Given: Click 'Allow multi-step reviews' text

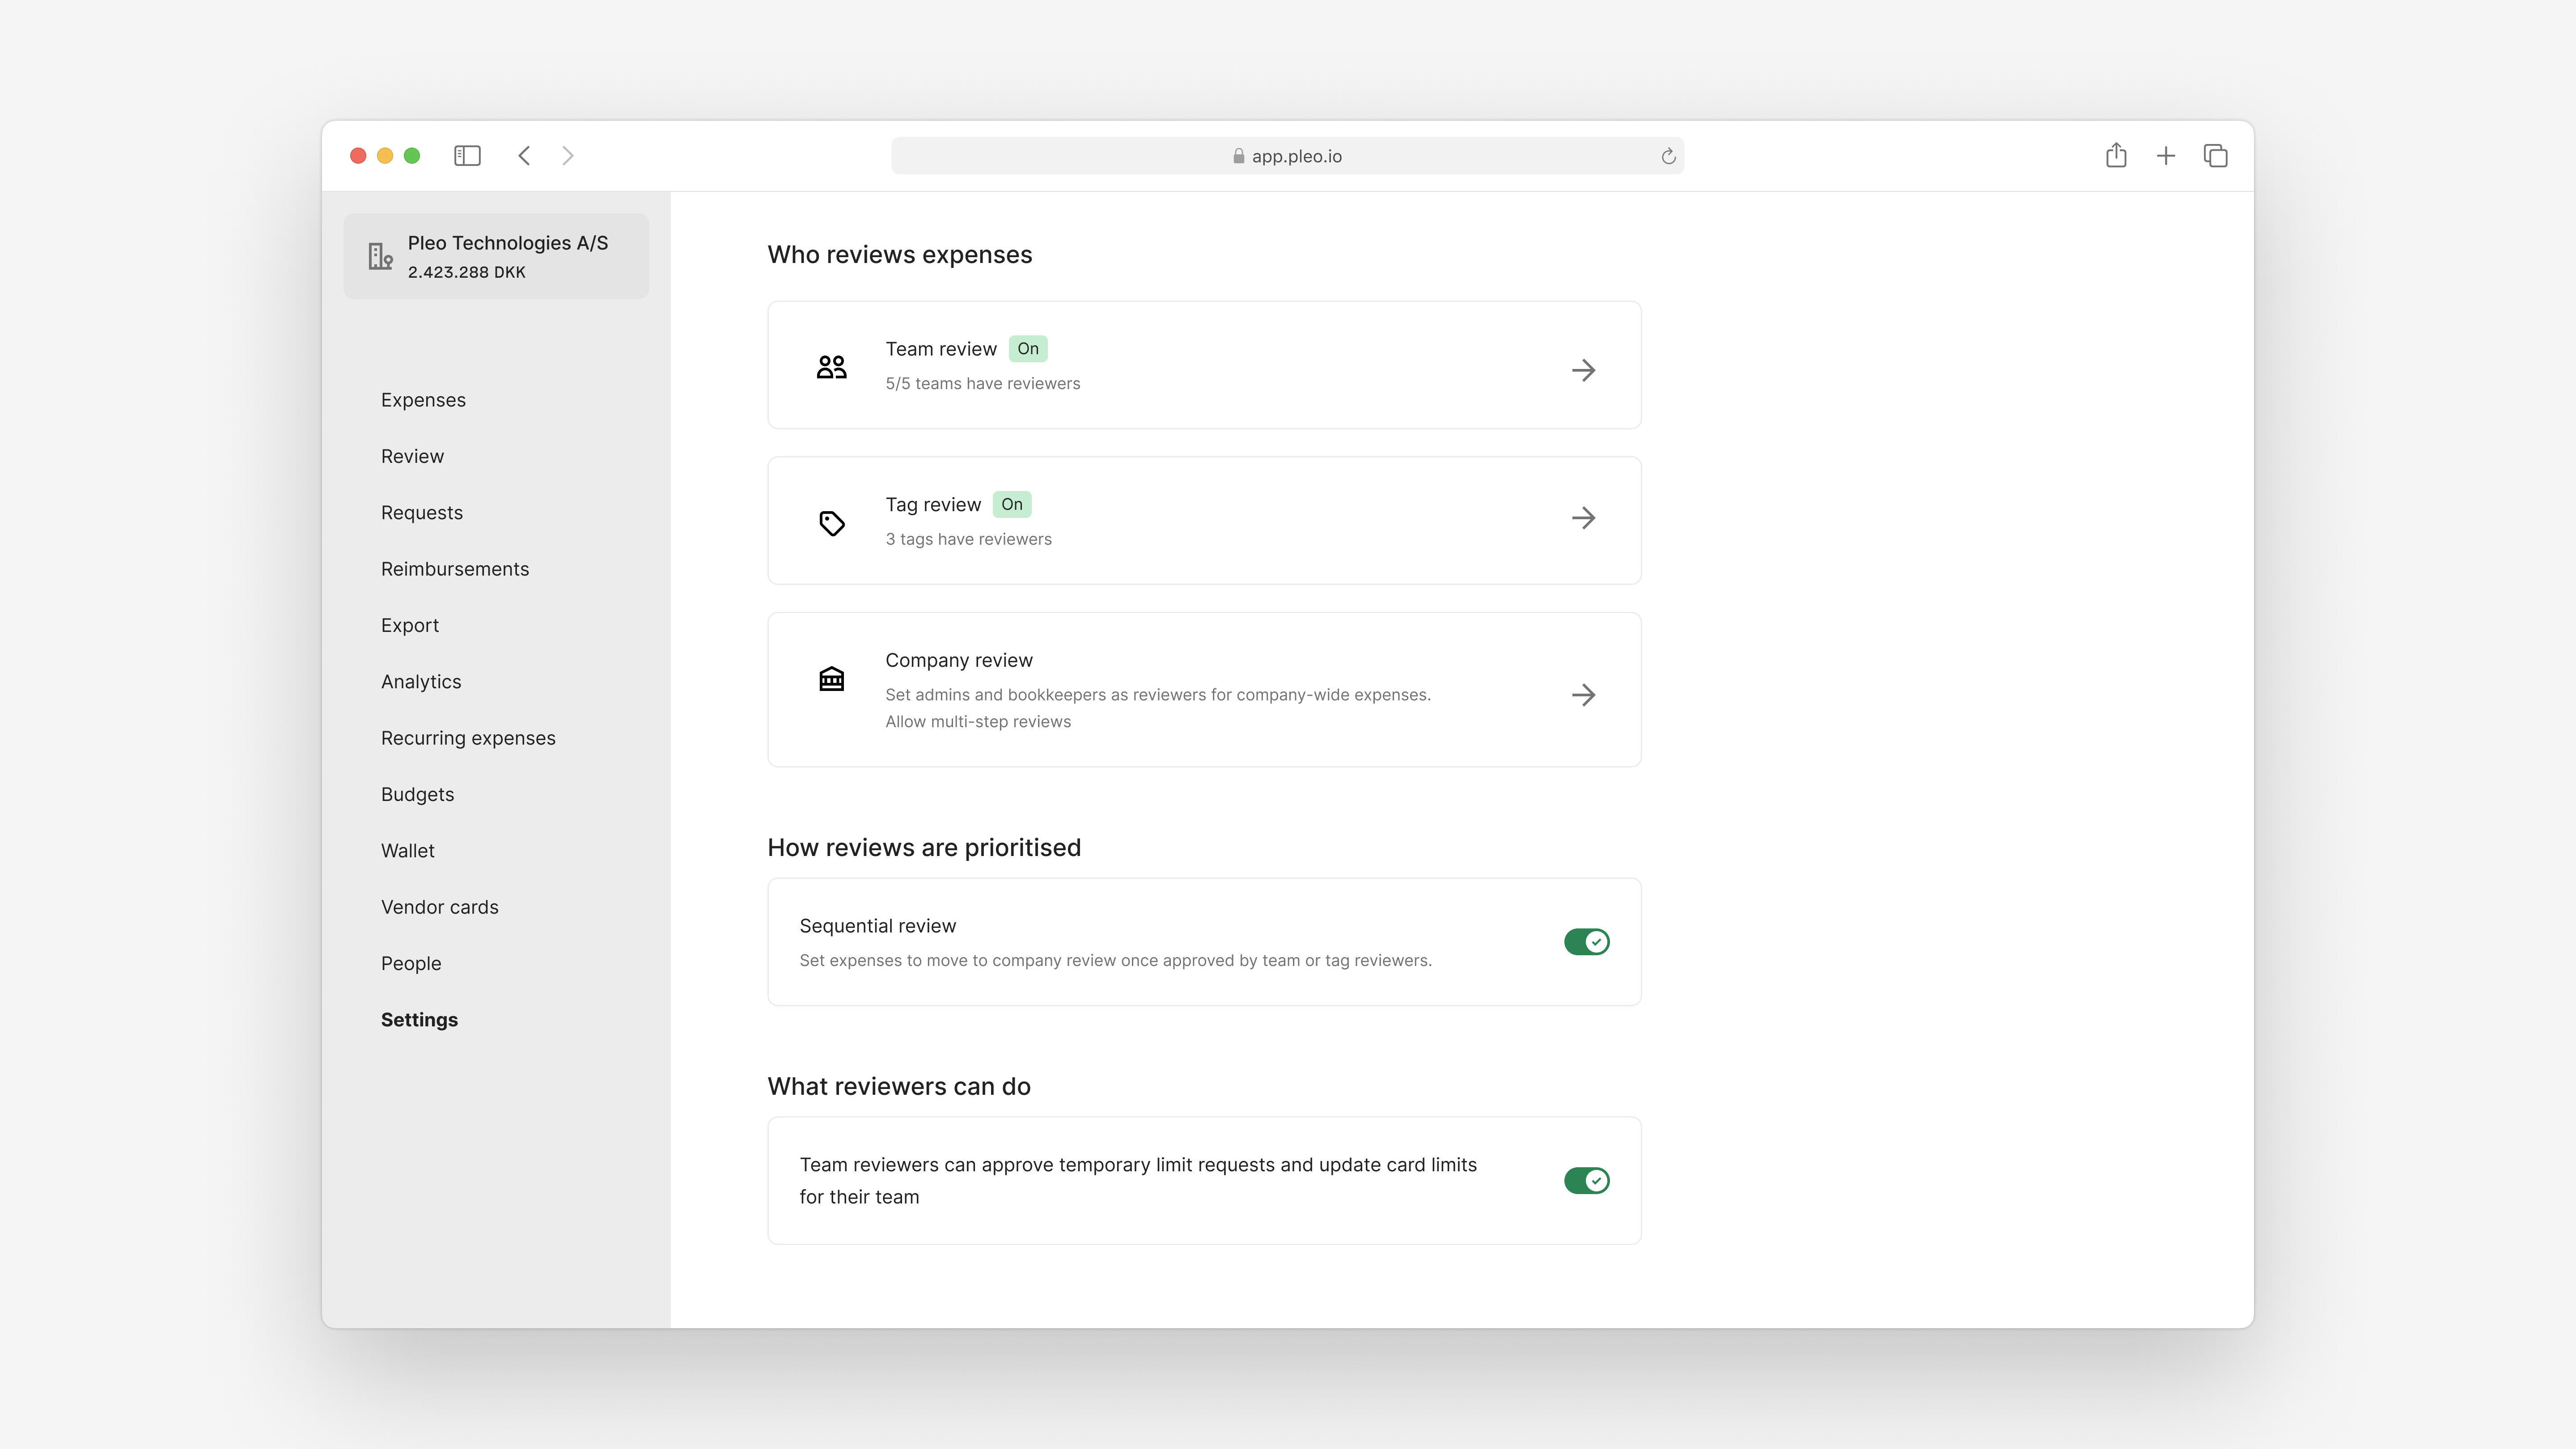Looking at the screenshot, I should 978,722.
